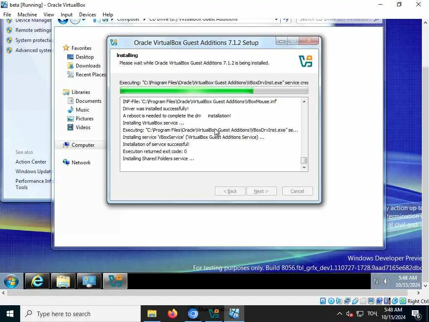429x322 pixels.
Task: Click the Back button in Setup
Action: pos(230,191)
